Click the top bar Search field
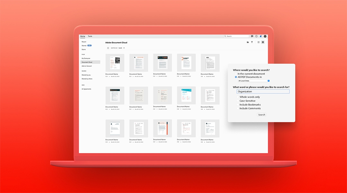This screenshot has height=193, width=347. click(236, 36)
